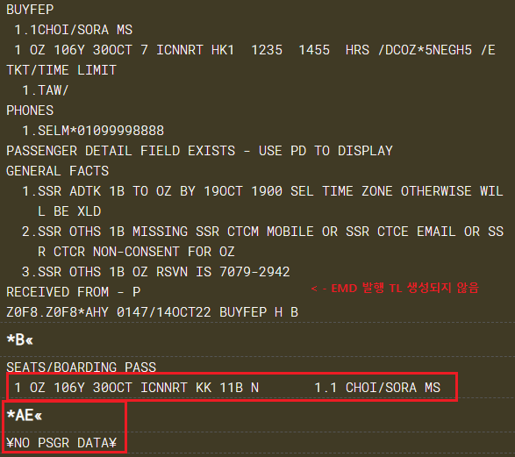Viewport: 515px width, 457px height.
Task: Click the *AE« command entry
Action: 25,416
